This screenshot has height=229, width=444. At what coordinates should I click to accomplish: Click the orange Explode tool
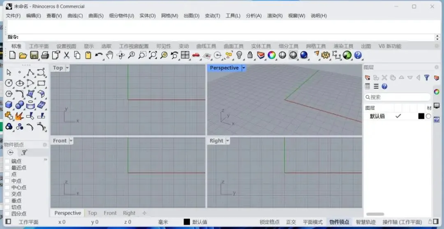20,116
